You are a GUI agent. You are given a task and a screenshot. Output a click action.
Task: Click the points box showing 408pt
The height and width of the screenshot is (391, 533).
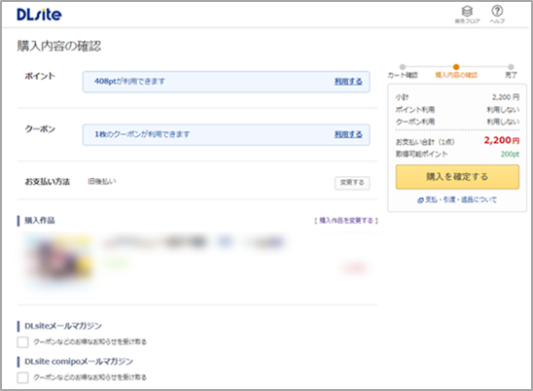coord(226,82)
